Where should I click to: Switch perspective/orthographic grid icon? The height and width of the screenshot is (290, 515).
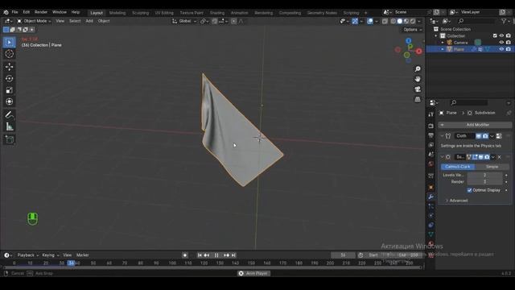click(x=418, y=99)
